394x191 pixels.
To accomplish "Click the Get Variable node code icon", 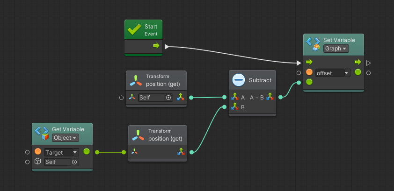I will (x=42, y=133).
